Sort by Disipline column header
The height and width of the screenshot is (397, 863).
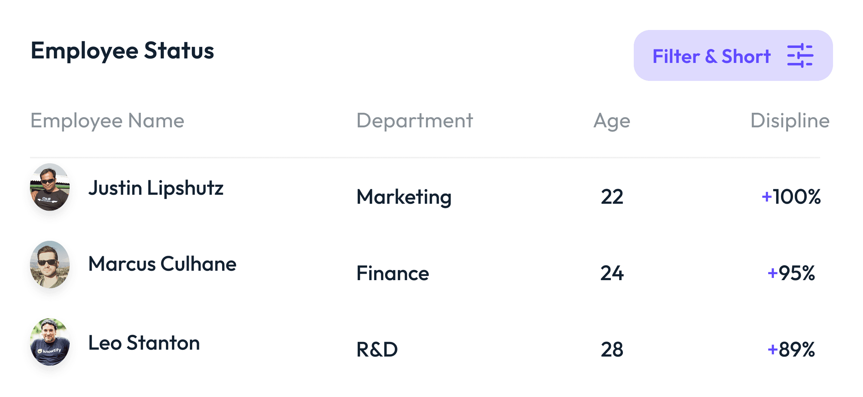790,121
